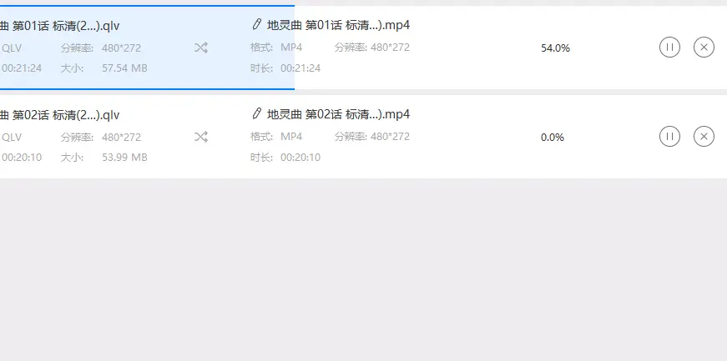Click the 54.0% progress value

(x=555, y=48)
